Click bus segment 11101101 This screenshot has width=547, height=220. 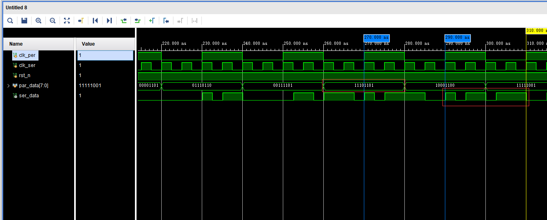pyautogui.click(x=364, y=86)
